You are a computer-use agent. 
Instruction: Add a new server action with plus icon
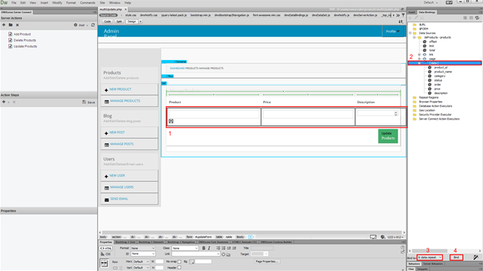point(4,25)
